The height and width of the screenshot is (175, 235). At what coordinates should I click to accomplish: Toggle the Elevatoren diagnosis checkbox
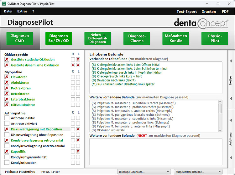click(7, 77)
